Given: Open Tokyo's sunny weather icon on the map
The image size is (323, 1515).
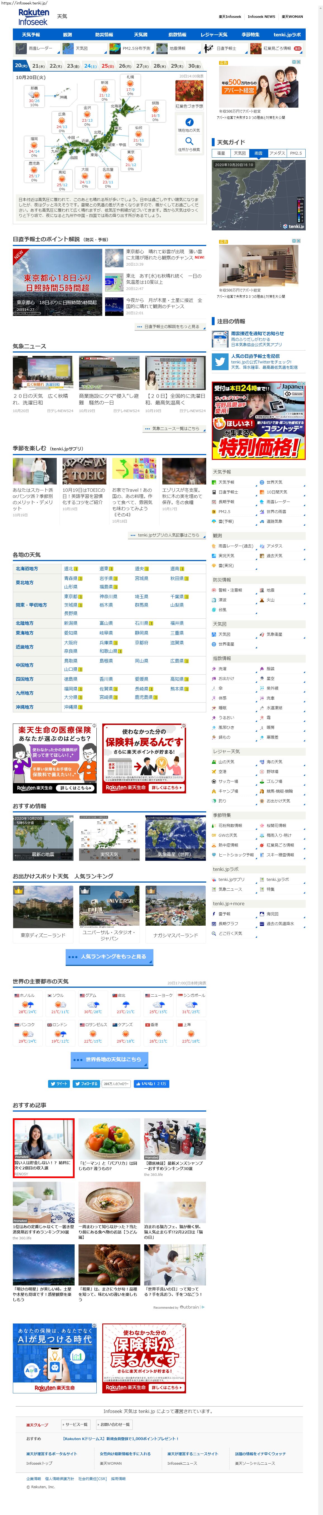Looking at the screenshot, I should 130,159.
